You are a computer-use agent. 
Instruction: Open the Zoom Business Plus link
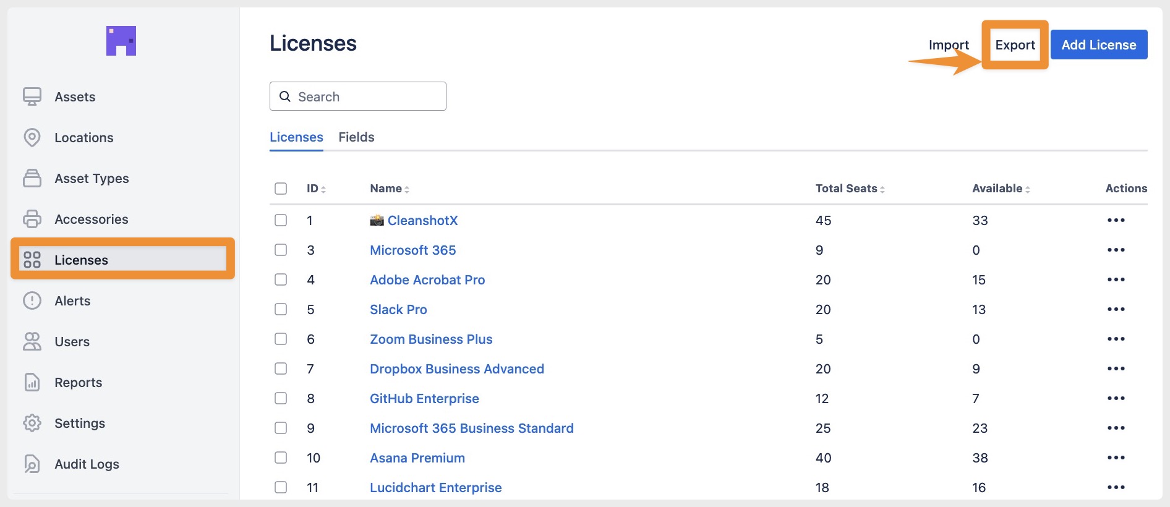click(431, 339)
